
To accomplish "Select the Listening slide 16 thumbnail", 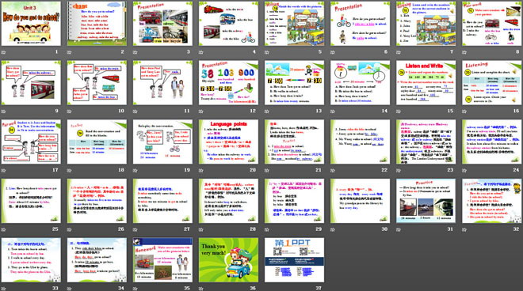I will pos(492,83).
